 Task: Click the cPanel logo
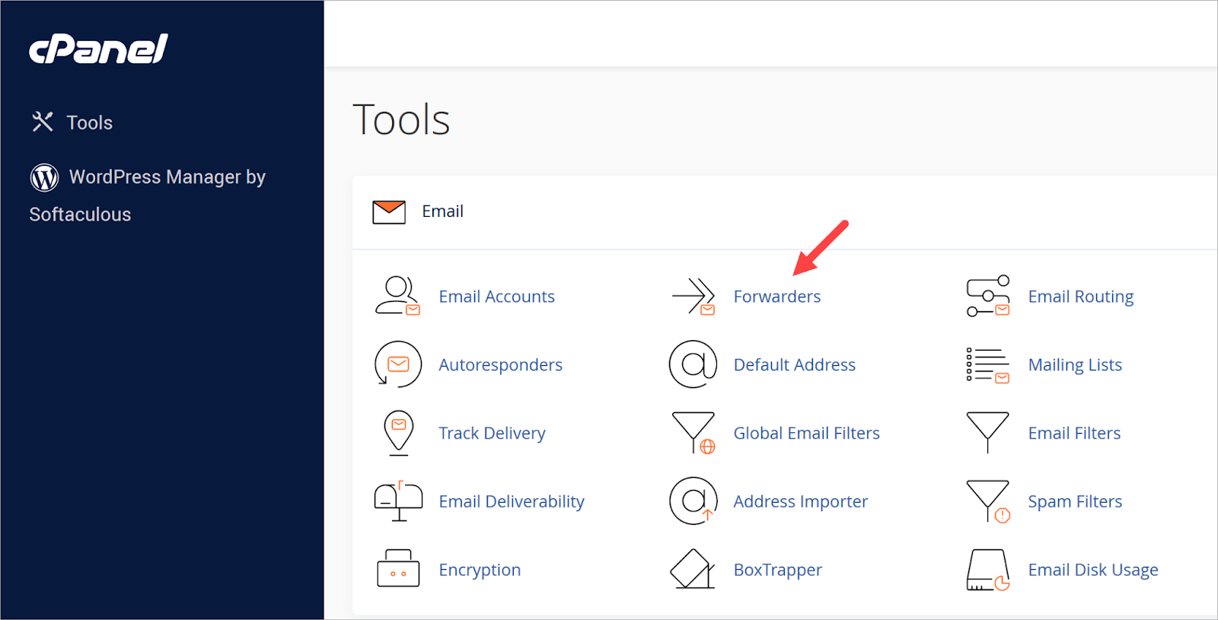(x=98, y=49)
